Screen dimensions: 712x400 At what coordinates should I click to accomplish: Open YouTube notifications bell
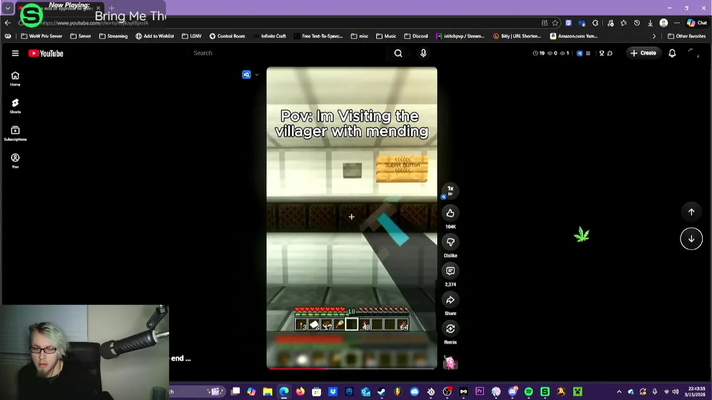coord(672,53)
